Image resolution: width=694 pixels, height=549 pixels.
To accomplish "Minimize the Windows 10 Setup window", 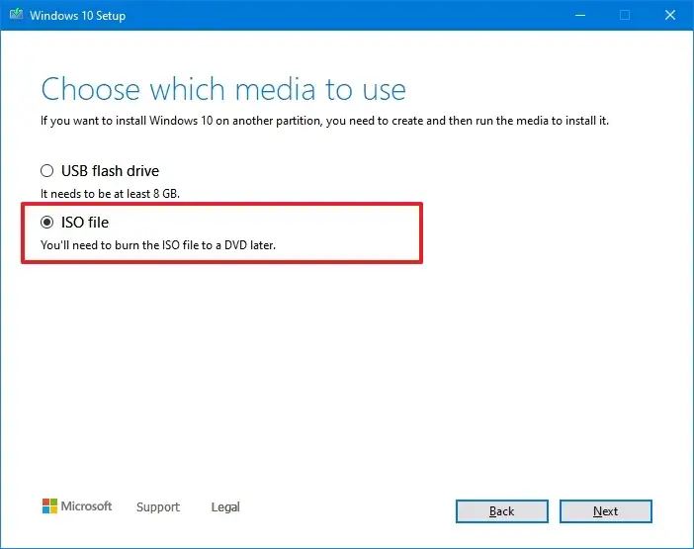I will point(580,15).
